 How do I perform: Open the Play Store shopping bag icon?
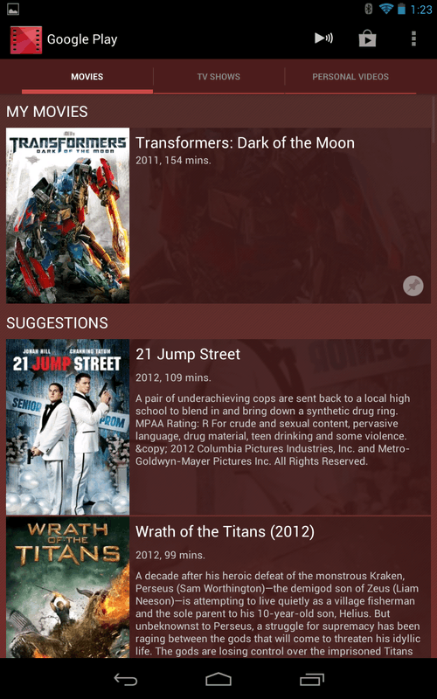point(367,39)
